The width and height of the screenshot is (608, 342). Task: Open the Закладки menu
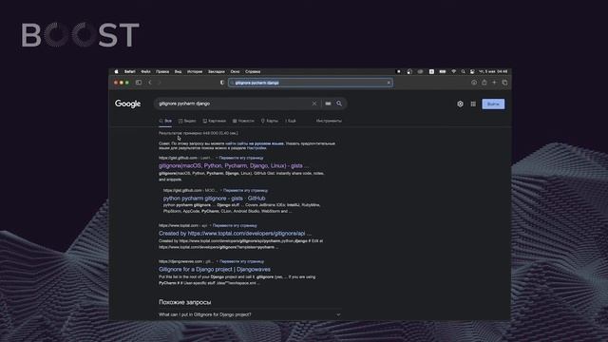tap(216, 72)
